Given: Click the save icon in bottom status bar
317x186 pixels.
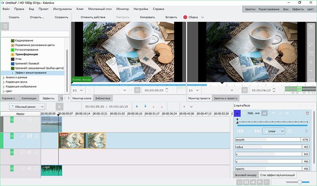Looking at the screenshot, I should pyautogui.click(x=246, y=182).
